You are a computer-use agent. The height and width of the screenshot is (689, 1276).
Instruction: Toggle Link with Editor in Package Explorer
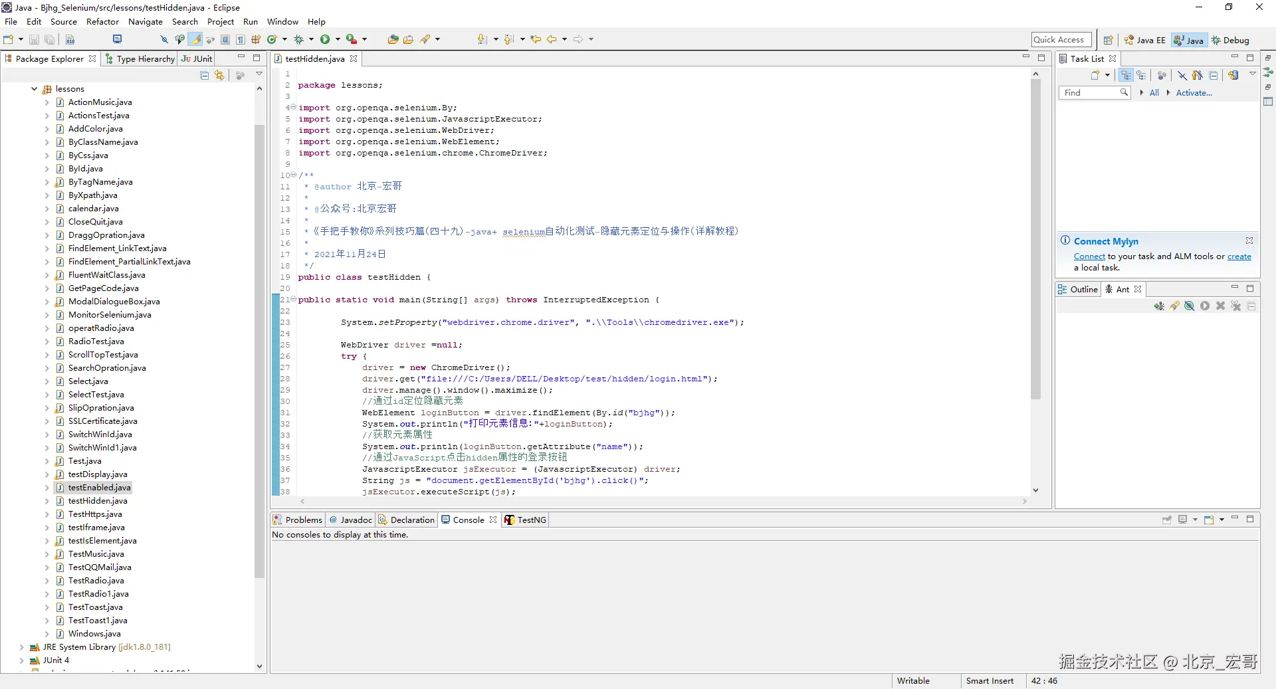[x=219, y=76]
